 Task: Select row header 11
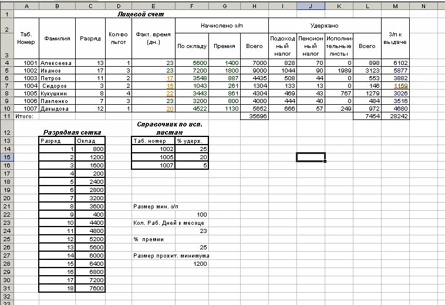7,116
